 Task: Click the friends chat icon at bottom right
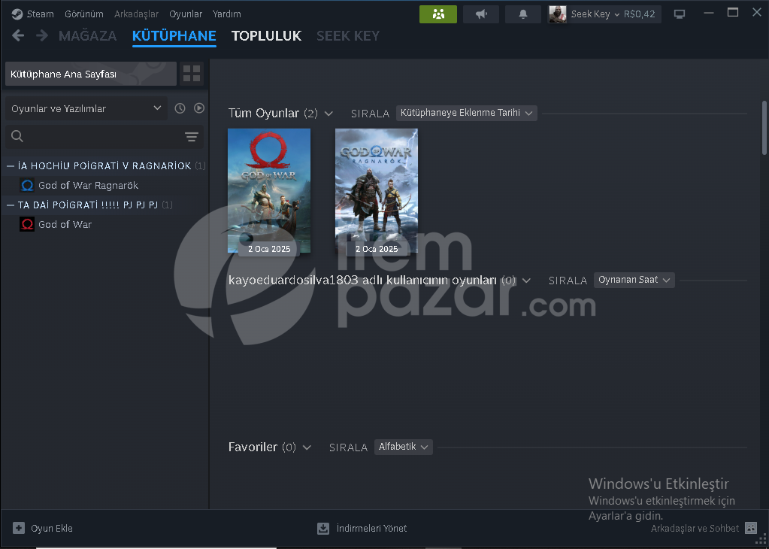click(x=751, y=528)
